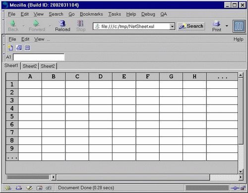Click the Print icon
The width and height of the screenshot is (248, 193).
216,23
